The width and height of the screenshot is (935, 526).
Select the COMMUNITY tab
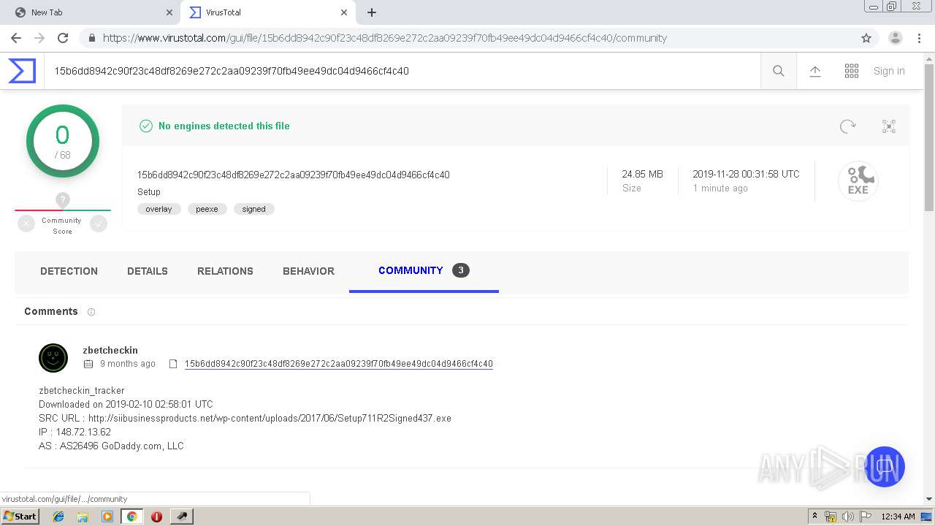click(x=424, y=271)
